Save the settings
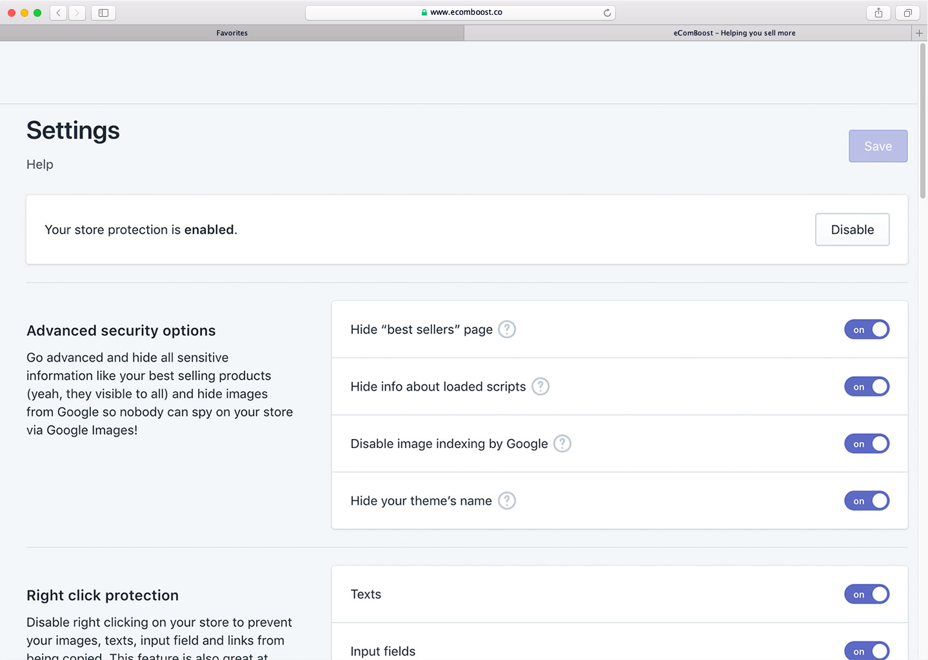 878,146
